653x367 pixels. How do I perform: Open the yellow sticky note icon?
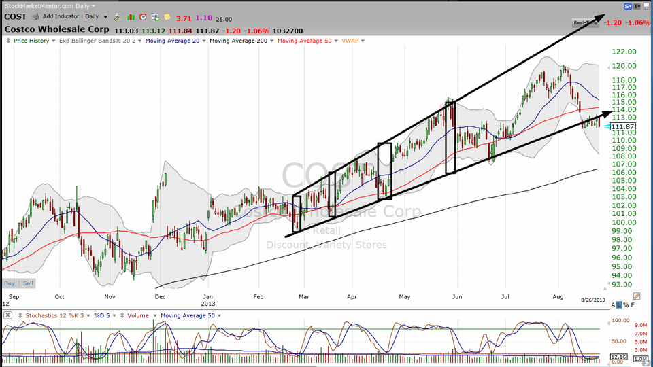167,17
